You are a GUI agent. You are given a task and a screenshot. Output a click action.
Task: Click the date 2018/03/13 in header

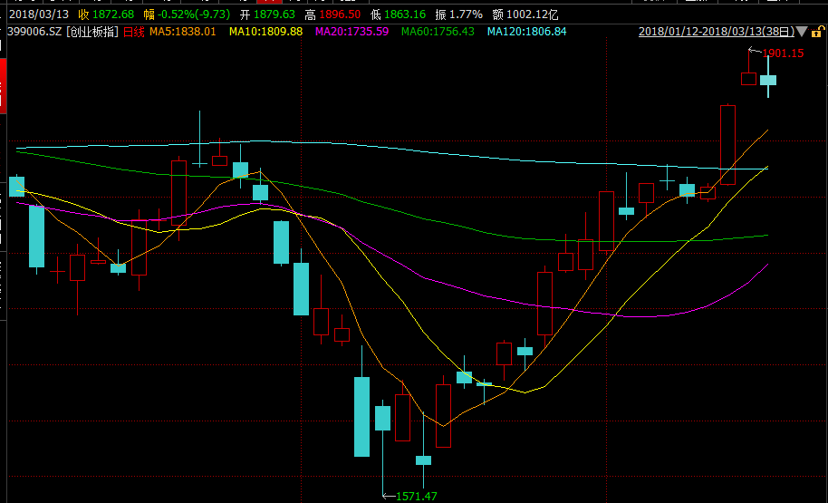pos(39,15)
